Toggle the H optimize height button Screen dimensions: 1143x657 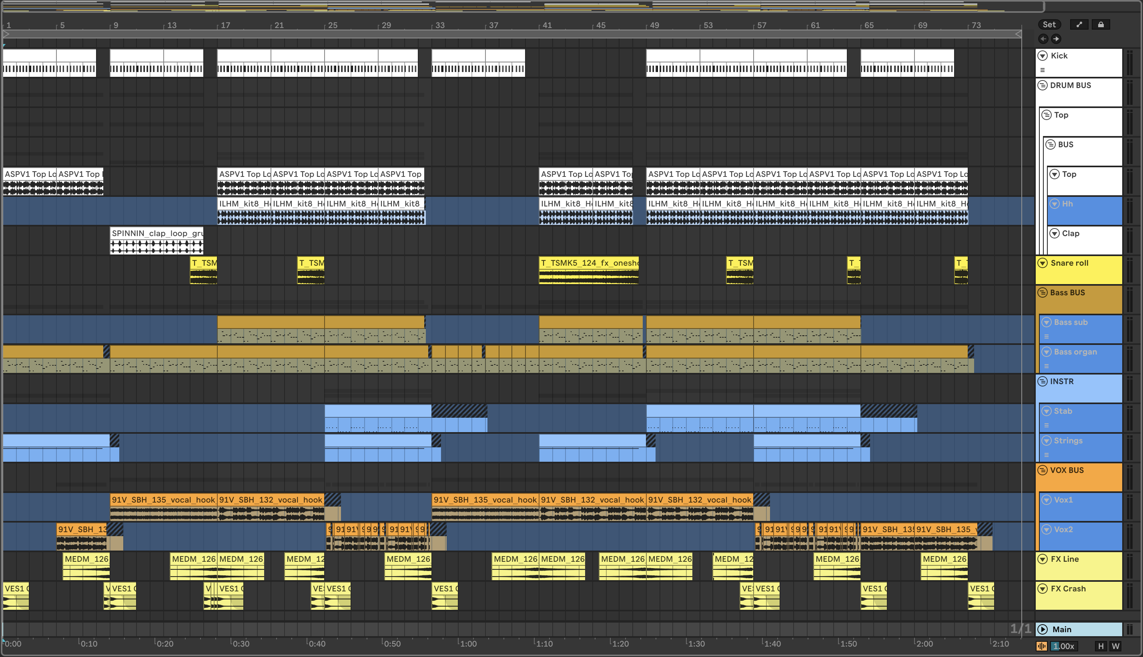1101,646
